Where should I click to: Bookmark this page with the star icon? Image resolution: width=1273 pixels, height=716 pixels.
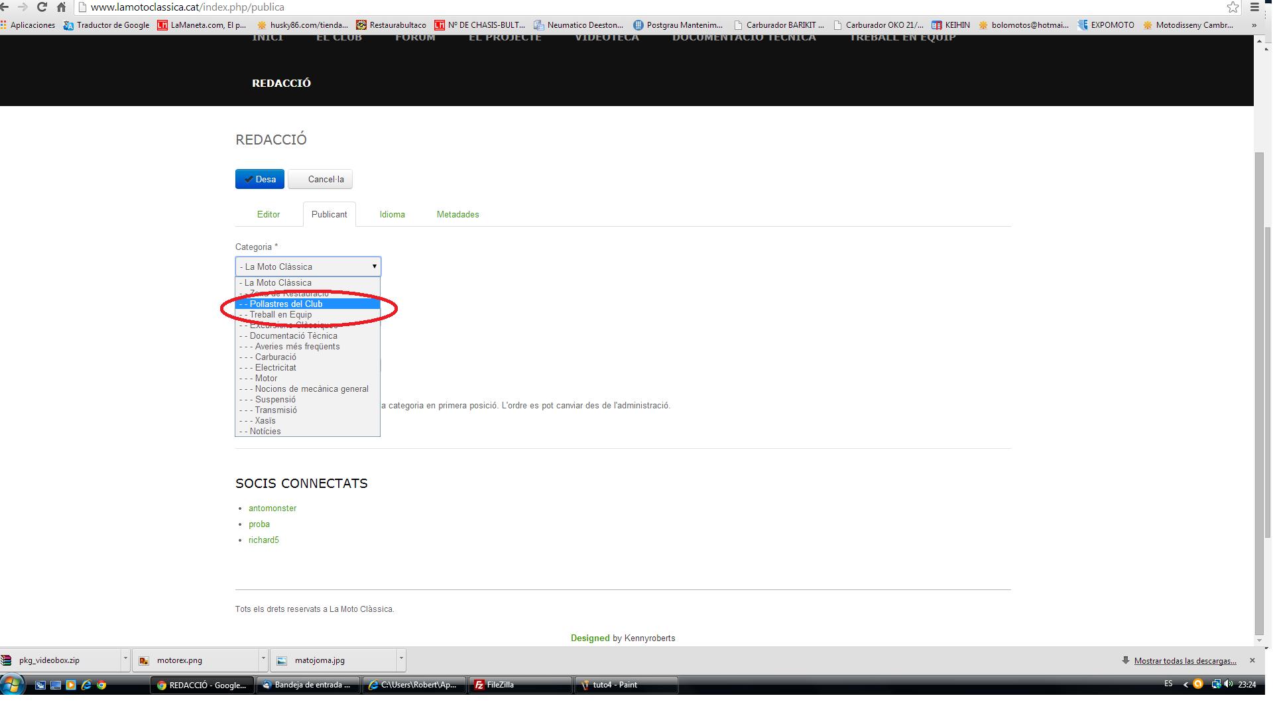point(1233,7)
